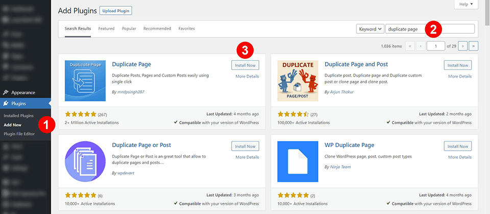The image size is (490, 214).
Task: Click the Upload Plugin button
Action: [x=115, y=11]
